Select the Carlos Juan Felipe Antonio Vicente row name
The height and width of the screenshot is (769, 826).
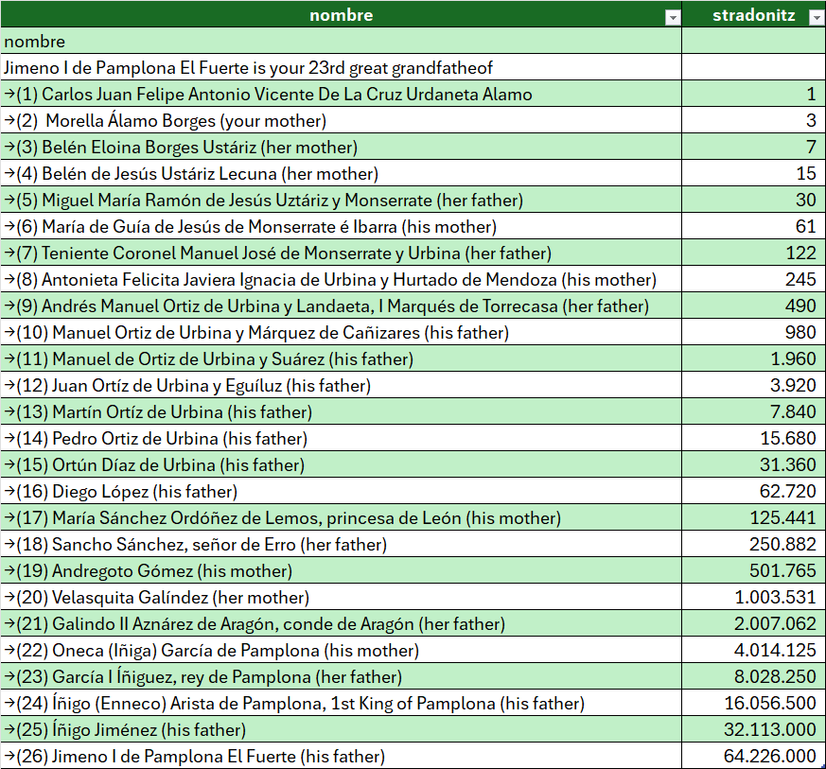342,94
